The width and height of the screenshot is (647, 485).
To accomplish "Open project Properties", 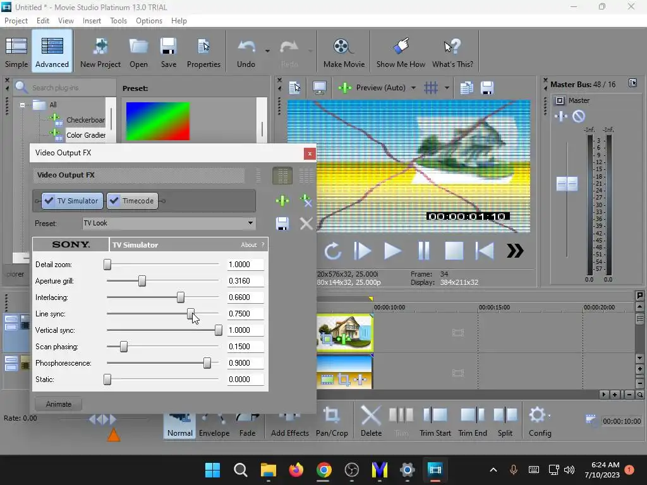I will (x=203, y=52).
